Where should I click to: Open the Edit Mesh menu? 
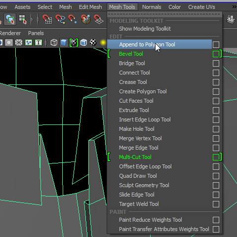(90, 7)
